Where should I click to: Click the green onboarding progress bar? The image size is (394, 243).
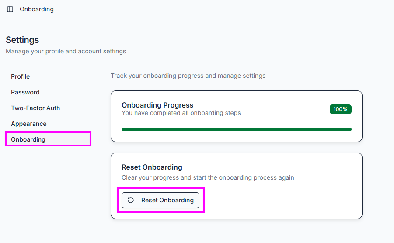coord(236,129)
